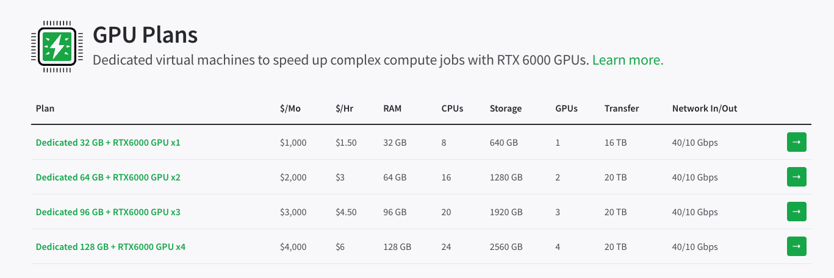834x278 pixels.
Task: Open Dedicated 64 GB + RTX6000 GPU x2 plan
Action: coord(108,177)
